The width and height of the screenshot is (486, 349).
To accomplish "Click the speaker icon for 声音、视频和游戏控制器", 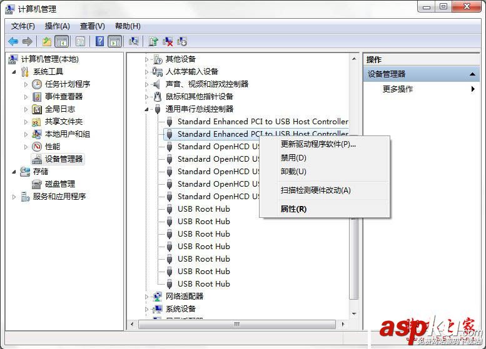I will tap(157, 84).
